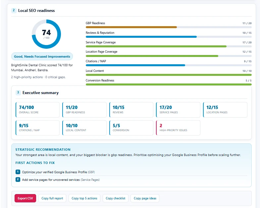Select the 5/5 Conversion card
Image resolution: width=260 pixels, height=208 pixels.
click(131, 128)
